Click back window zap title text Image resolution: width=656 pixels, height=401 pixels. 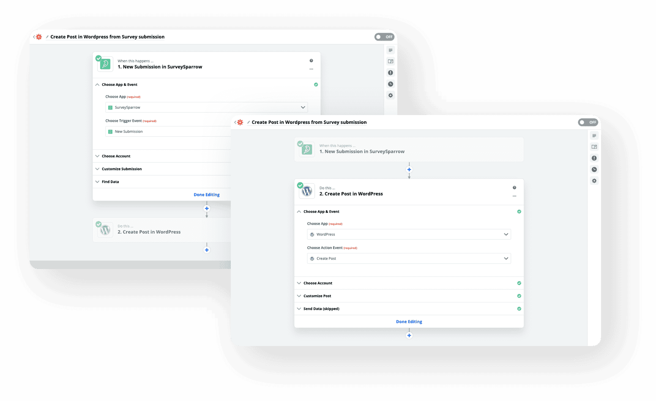tap(107, 37)
